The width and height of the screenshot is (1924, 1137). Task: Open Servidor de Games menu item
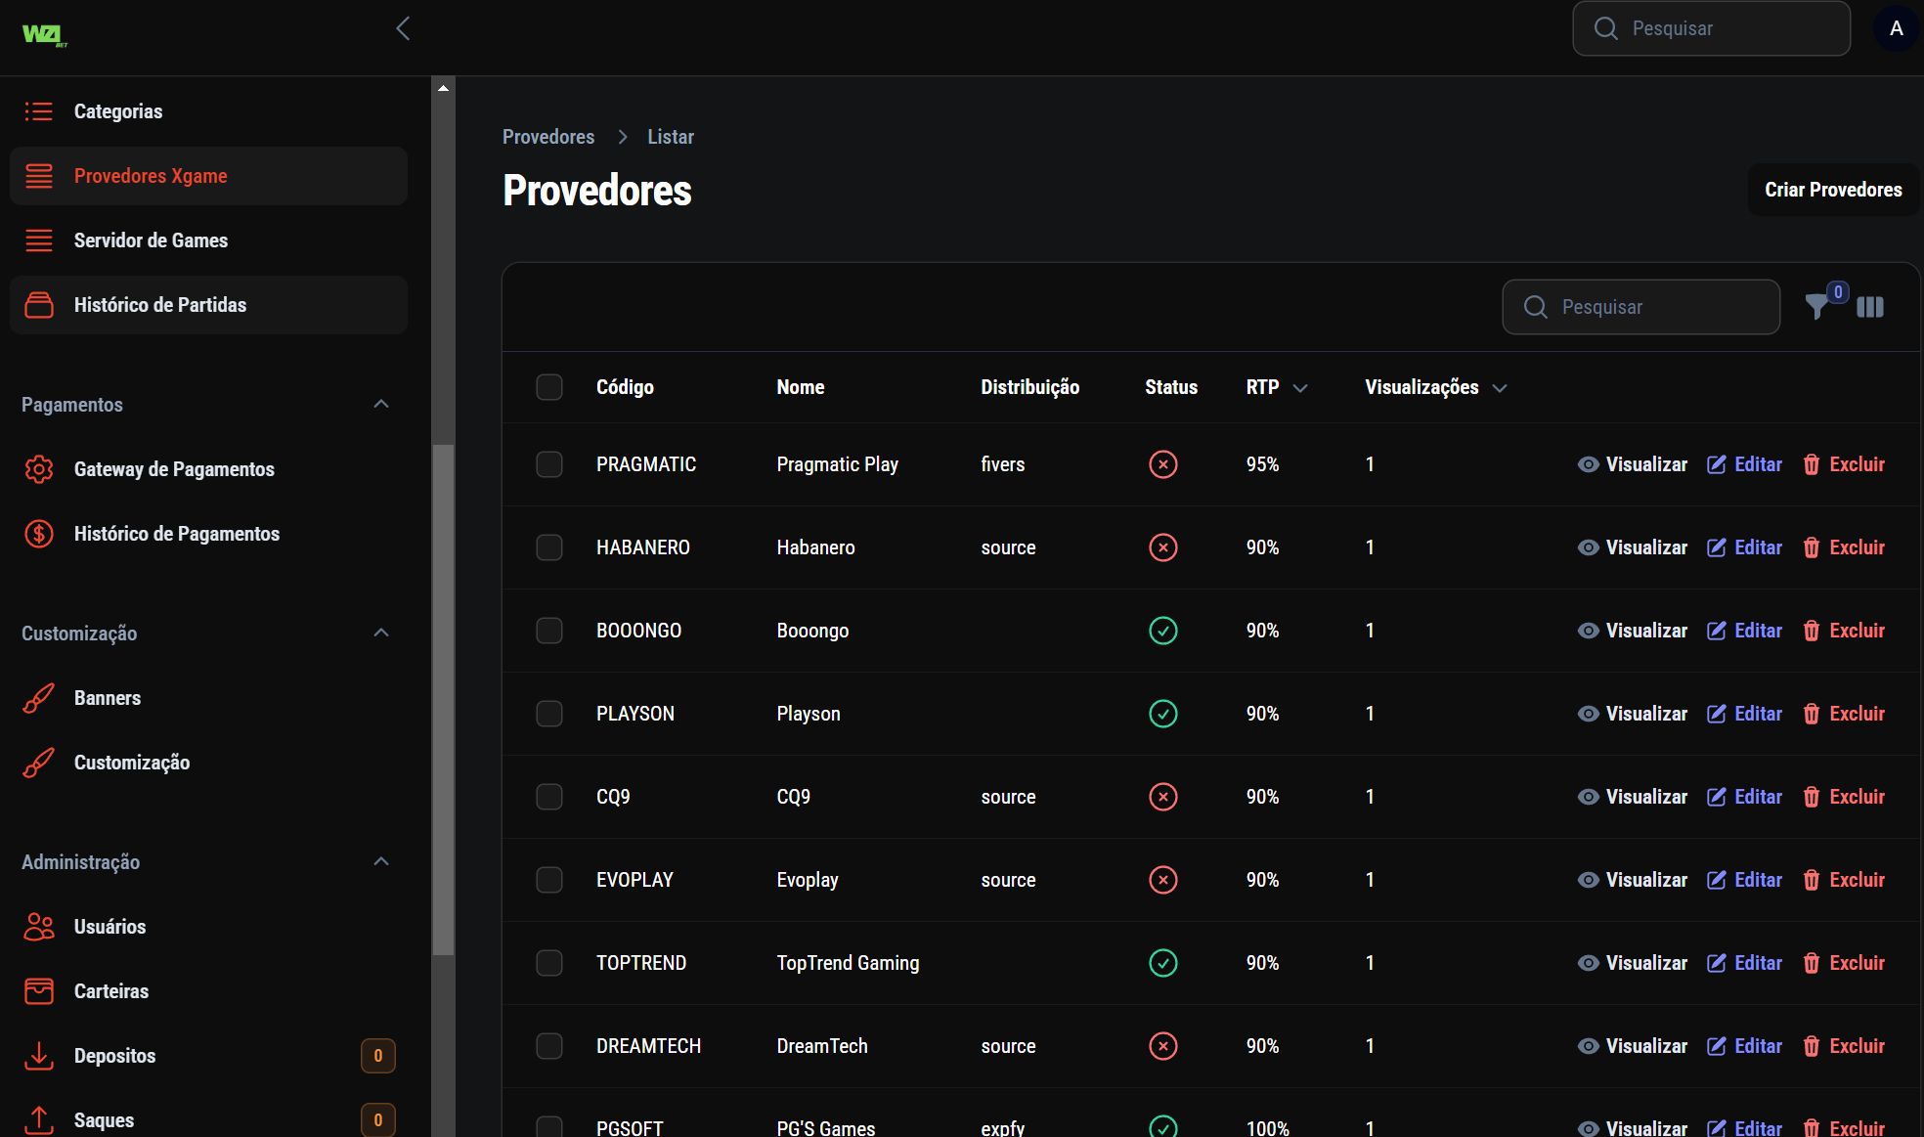[208, 241]
